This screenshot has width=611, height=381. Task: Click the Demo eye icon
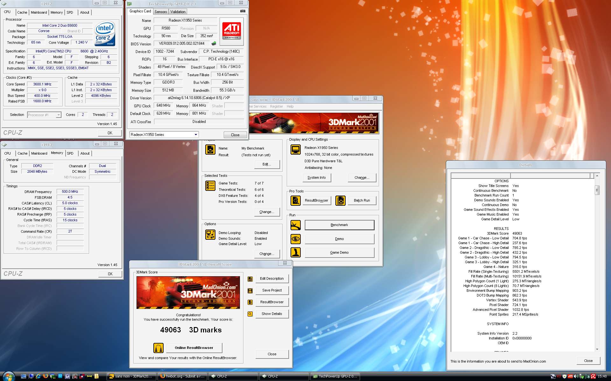pyautogui.click(x=296, y=239)
